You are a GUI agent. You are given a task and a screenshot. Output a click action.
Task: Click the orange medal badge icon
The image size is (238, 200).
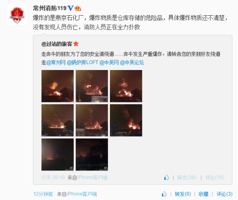[78, 8]
